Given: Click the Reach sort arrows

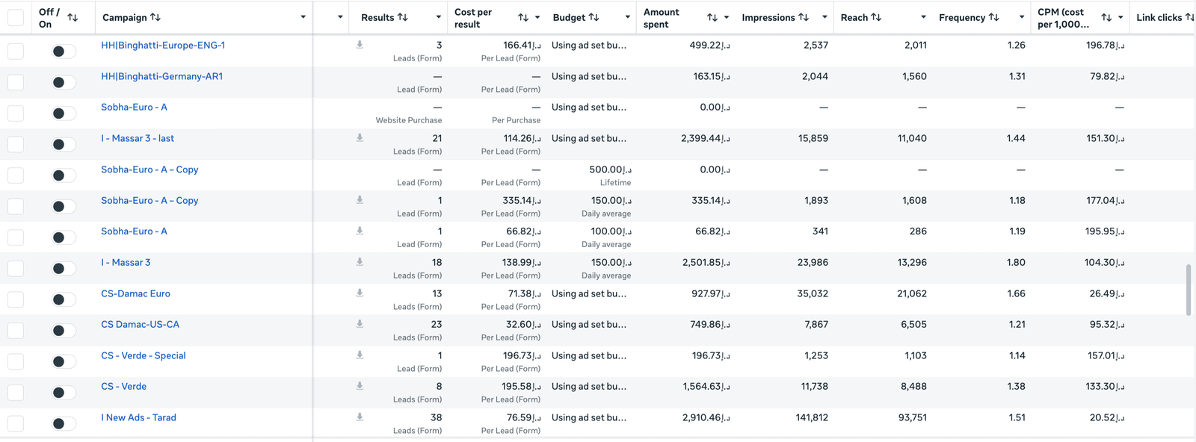Looking at the screenshot, I should point(877,17).
